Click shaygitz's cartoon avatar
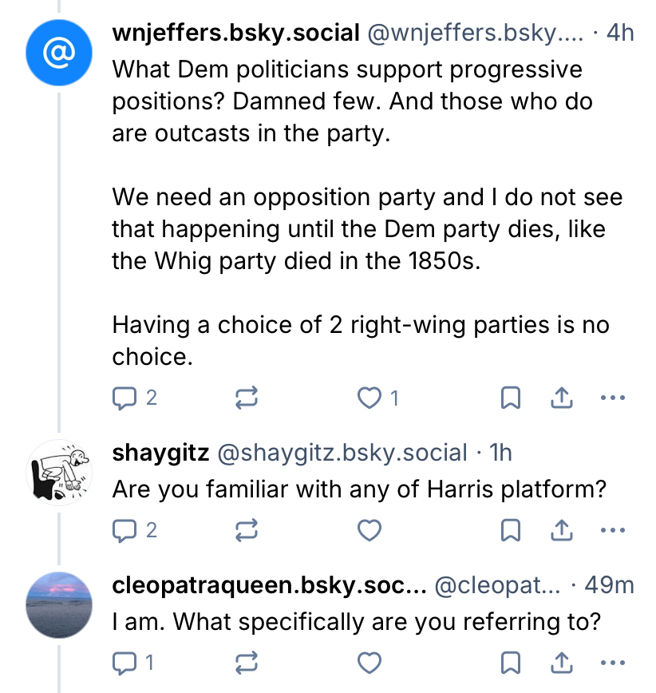 [58, 470]
